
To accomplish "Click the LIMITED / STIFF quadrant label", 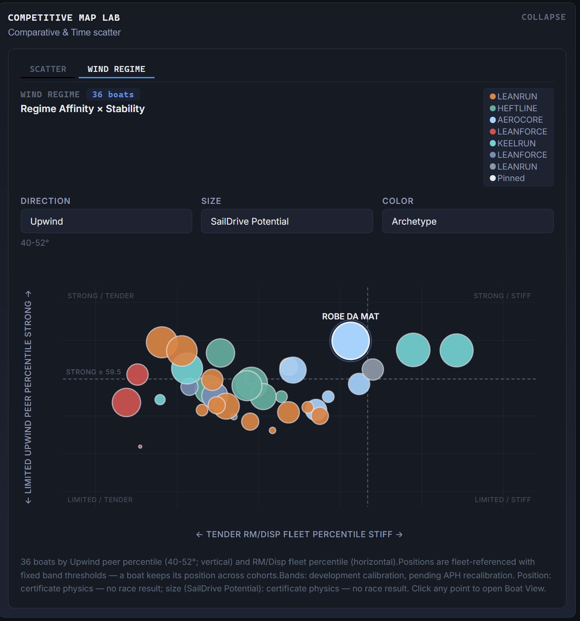I will click(x=503, y=500).
